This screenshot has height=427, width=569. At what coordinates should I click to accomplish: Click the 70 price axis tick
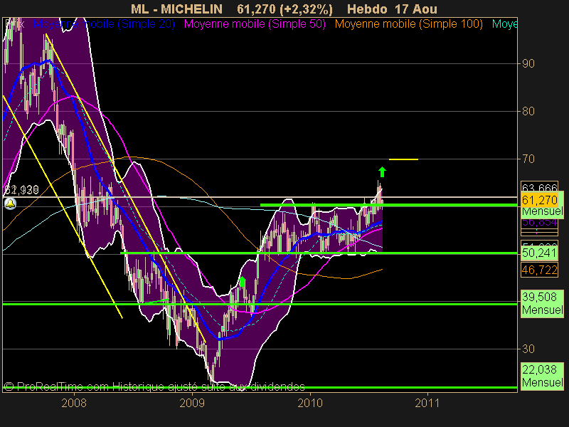point(528,159)
